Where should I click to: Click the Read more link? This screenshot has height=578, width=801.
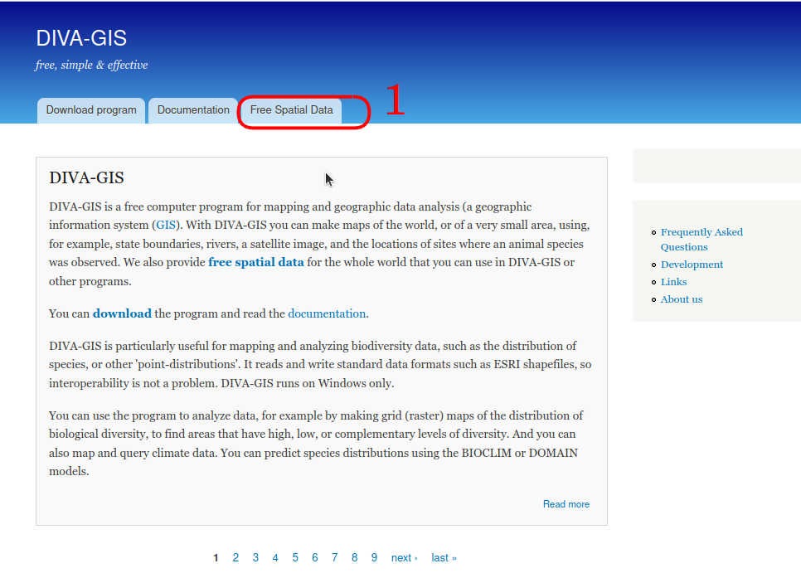click(x=566, y=504)
